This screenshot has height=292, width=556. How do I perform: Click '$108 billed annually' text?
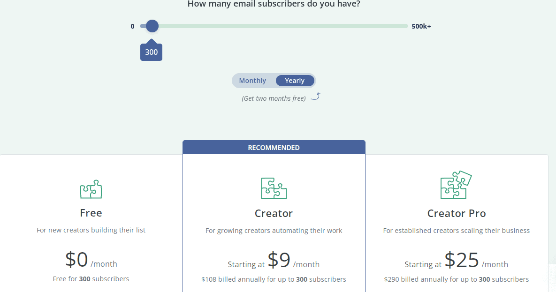(x=274, y=279)
